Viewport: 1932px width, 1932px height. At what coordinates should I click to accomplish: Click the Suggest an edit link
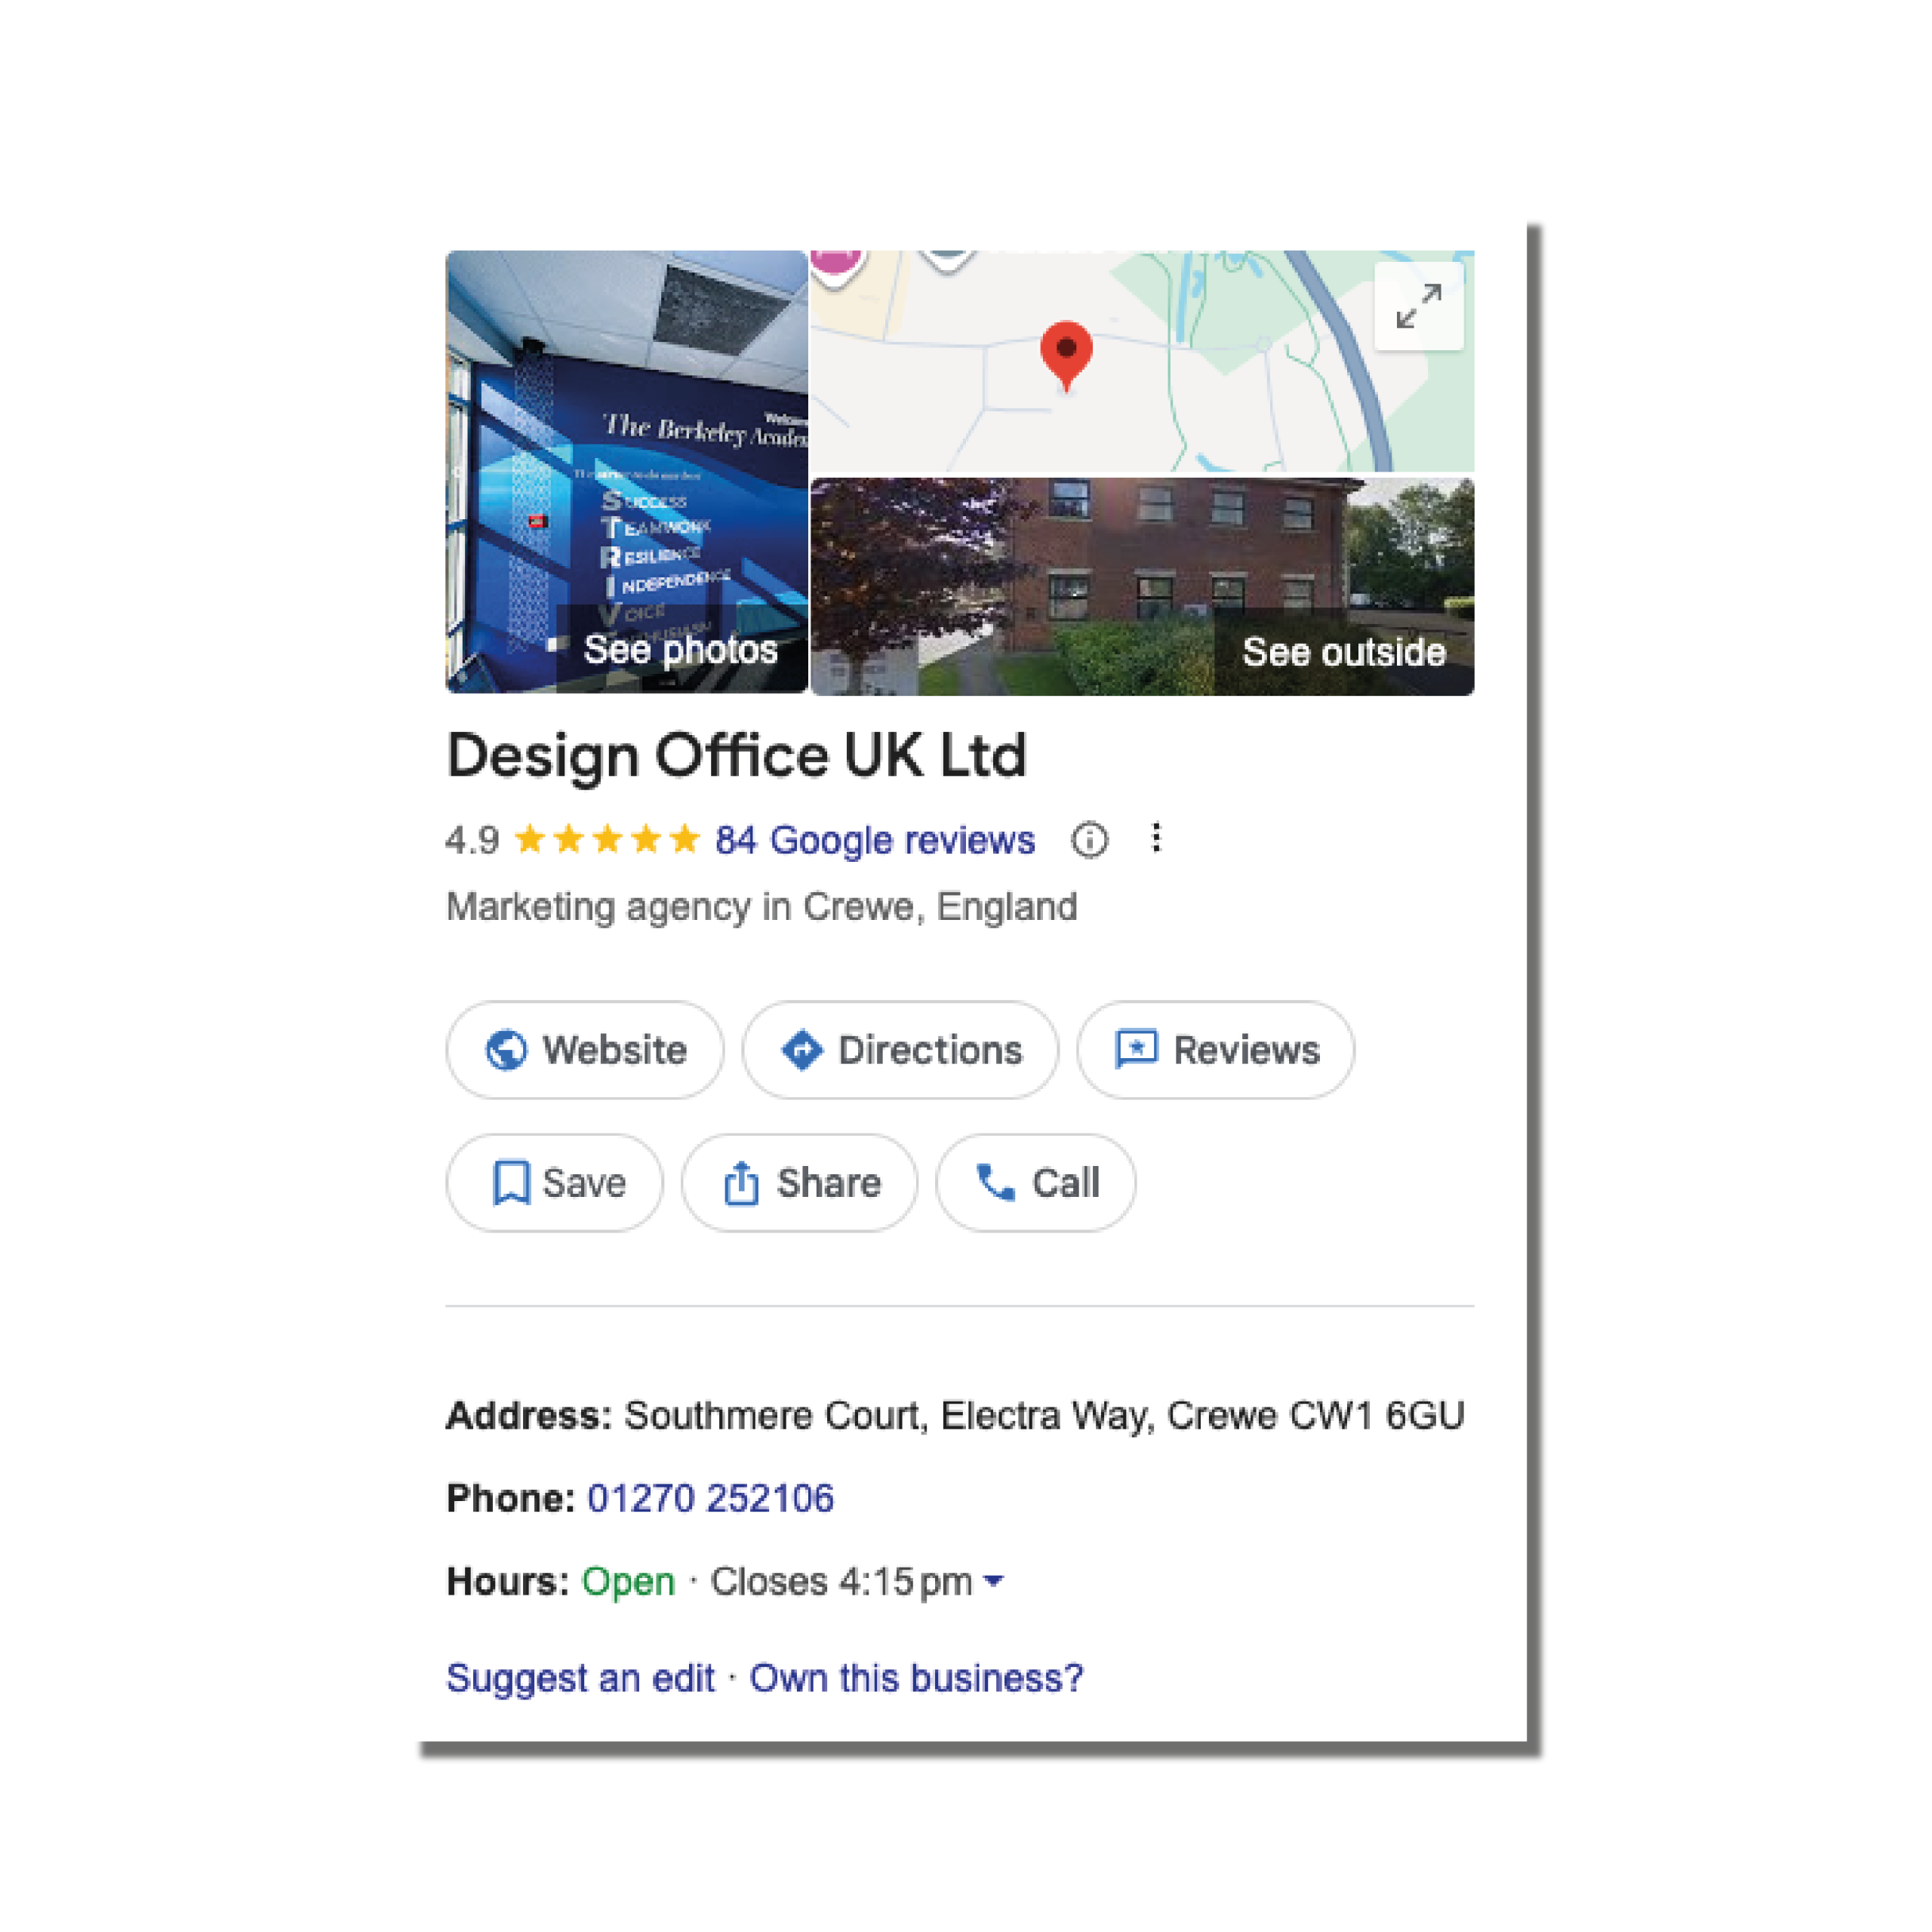tap(580, 1678)
